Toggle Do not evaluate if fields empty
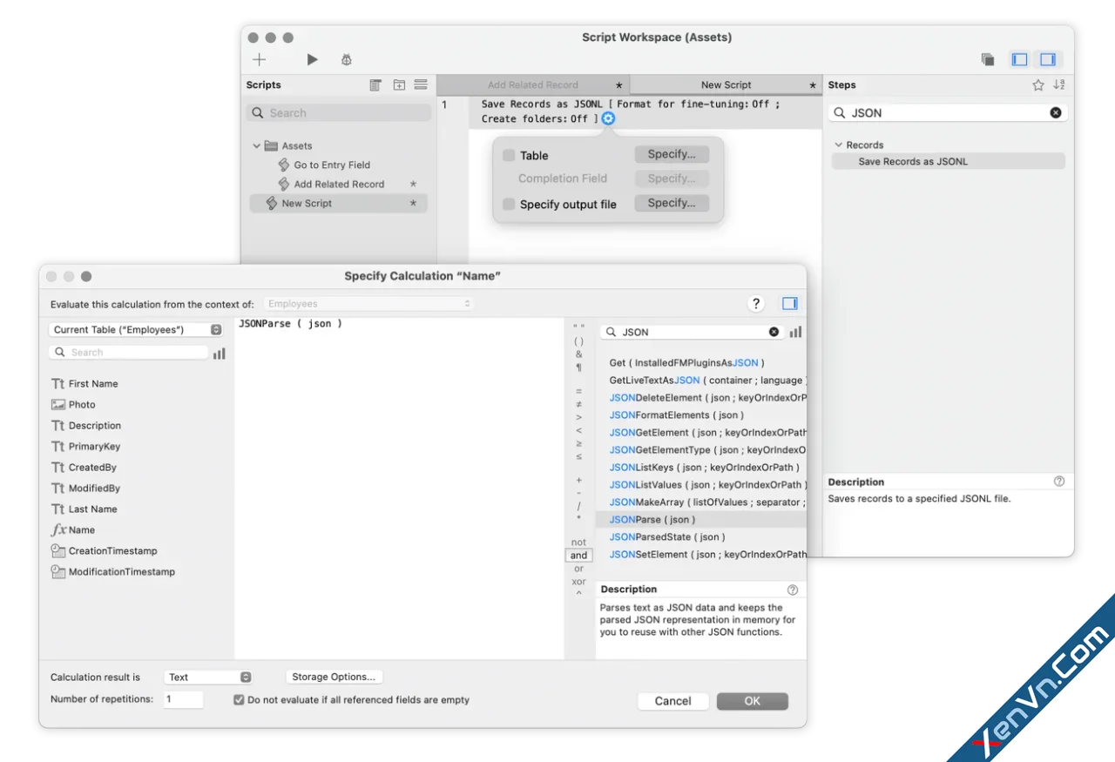Screen dimensions: 1115x762 coord(239,699)
